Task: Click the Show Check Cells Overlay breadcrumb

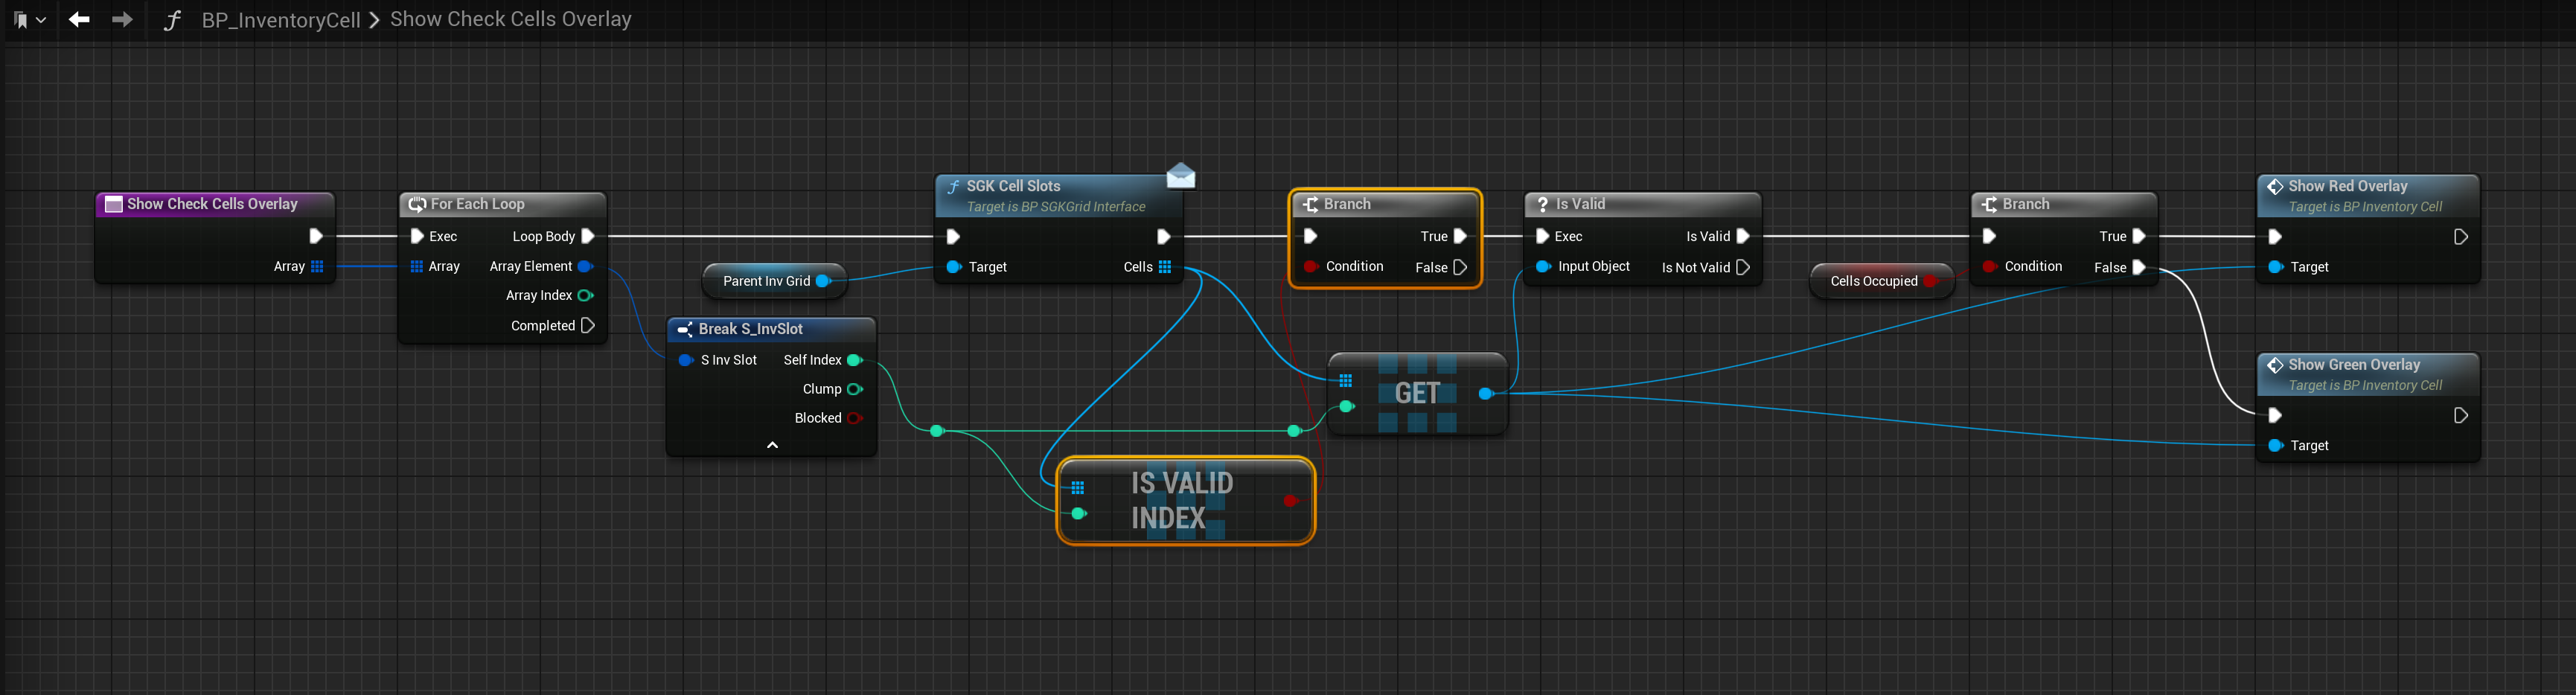Action: point(510,19)
